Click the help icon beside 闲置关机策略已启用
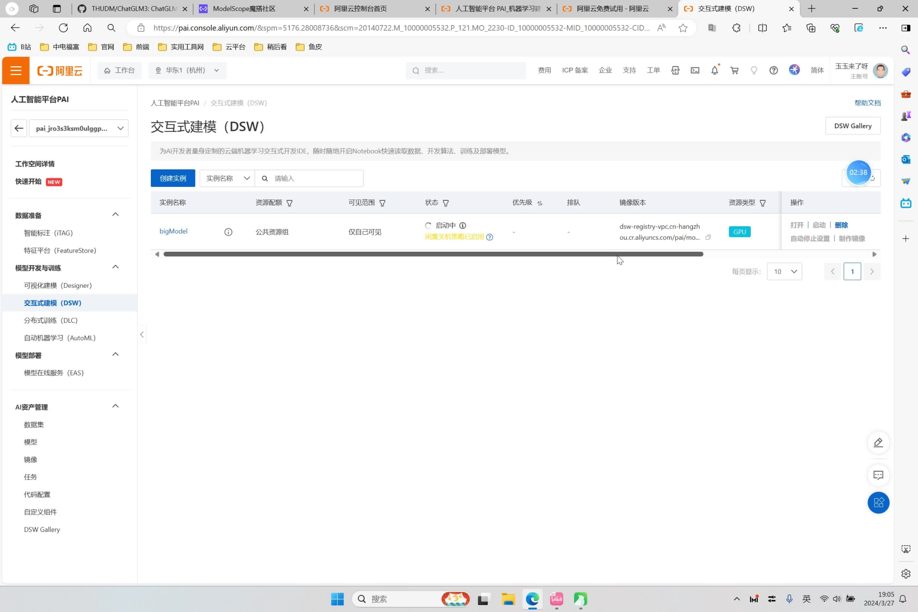The height and width of the screenshot is (612, 918). coord(489,237)
